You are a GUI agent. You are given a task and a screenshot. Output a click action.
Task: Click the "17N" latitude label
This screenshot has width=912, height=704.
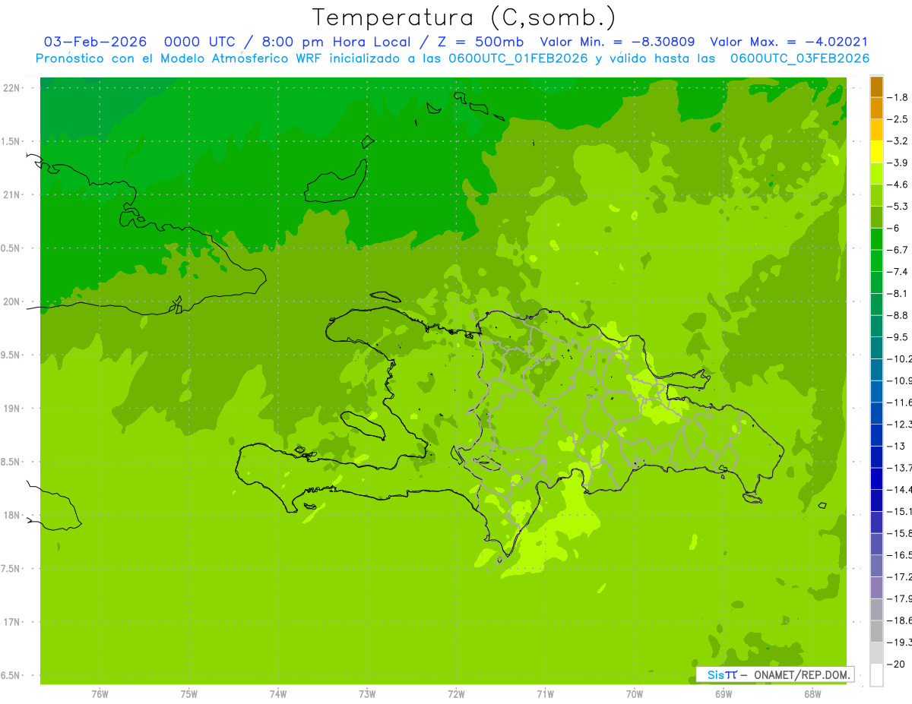[x=12, y=622]
